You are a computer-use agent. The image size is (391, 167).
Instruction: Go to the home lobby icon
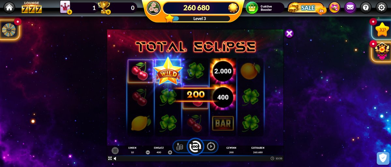[9, 7]
